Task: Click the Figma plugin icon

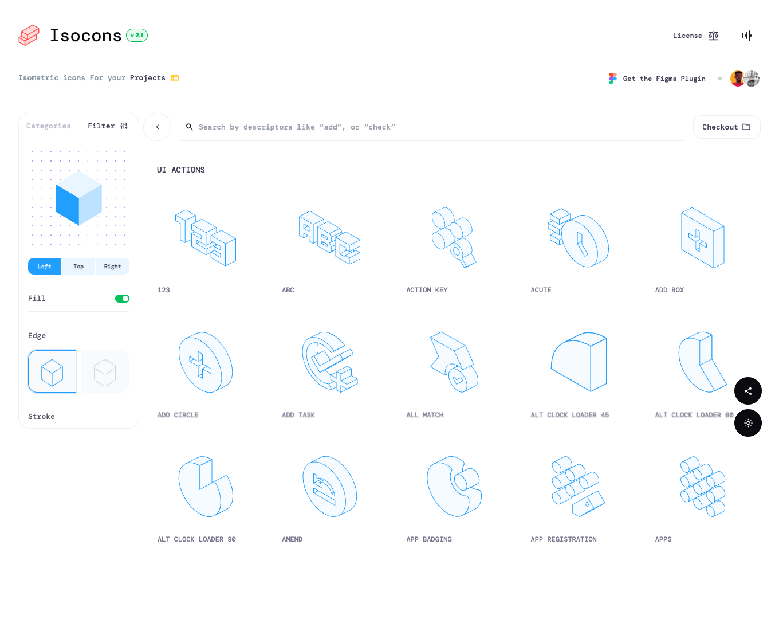Action: point(612,78)
